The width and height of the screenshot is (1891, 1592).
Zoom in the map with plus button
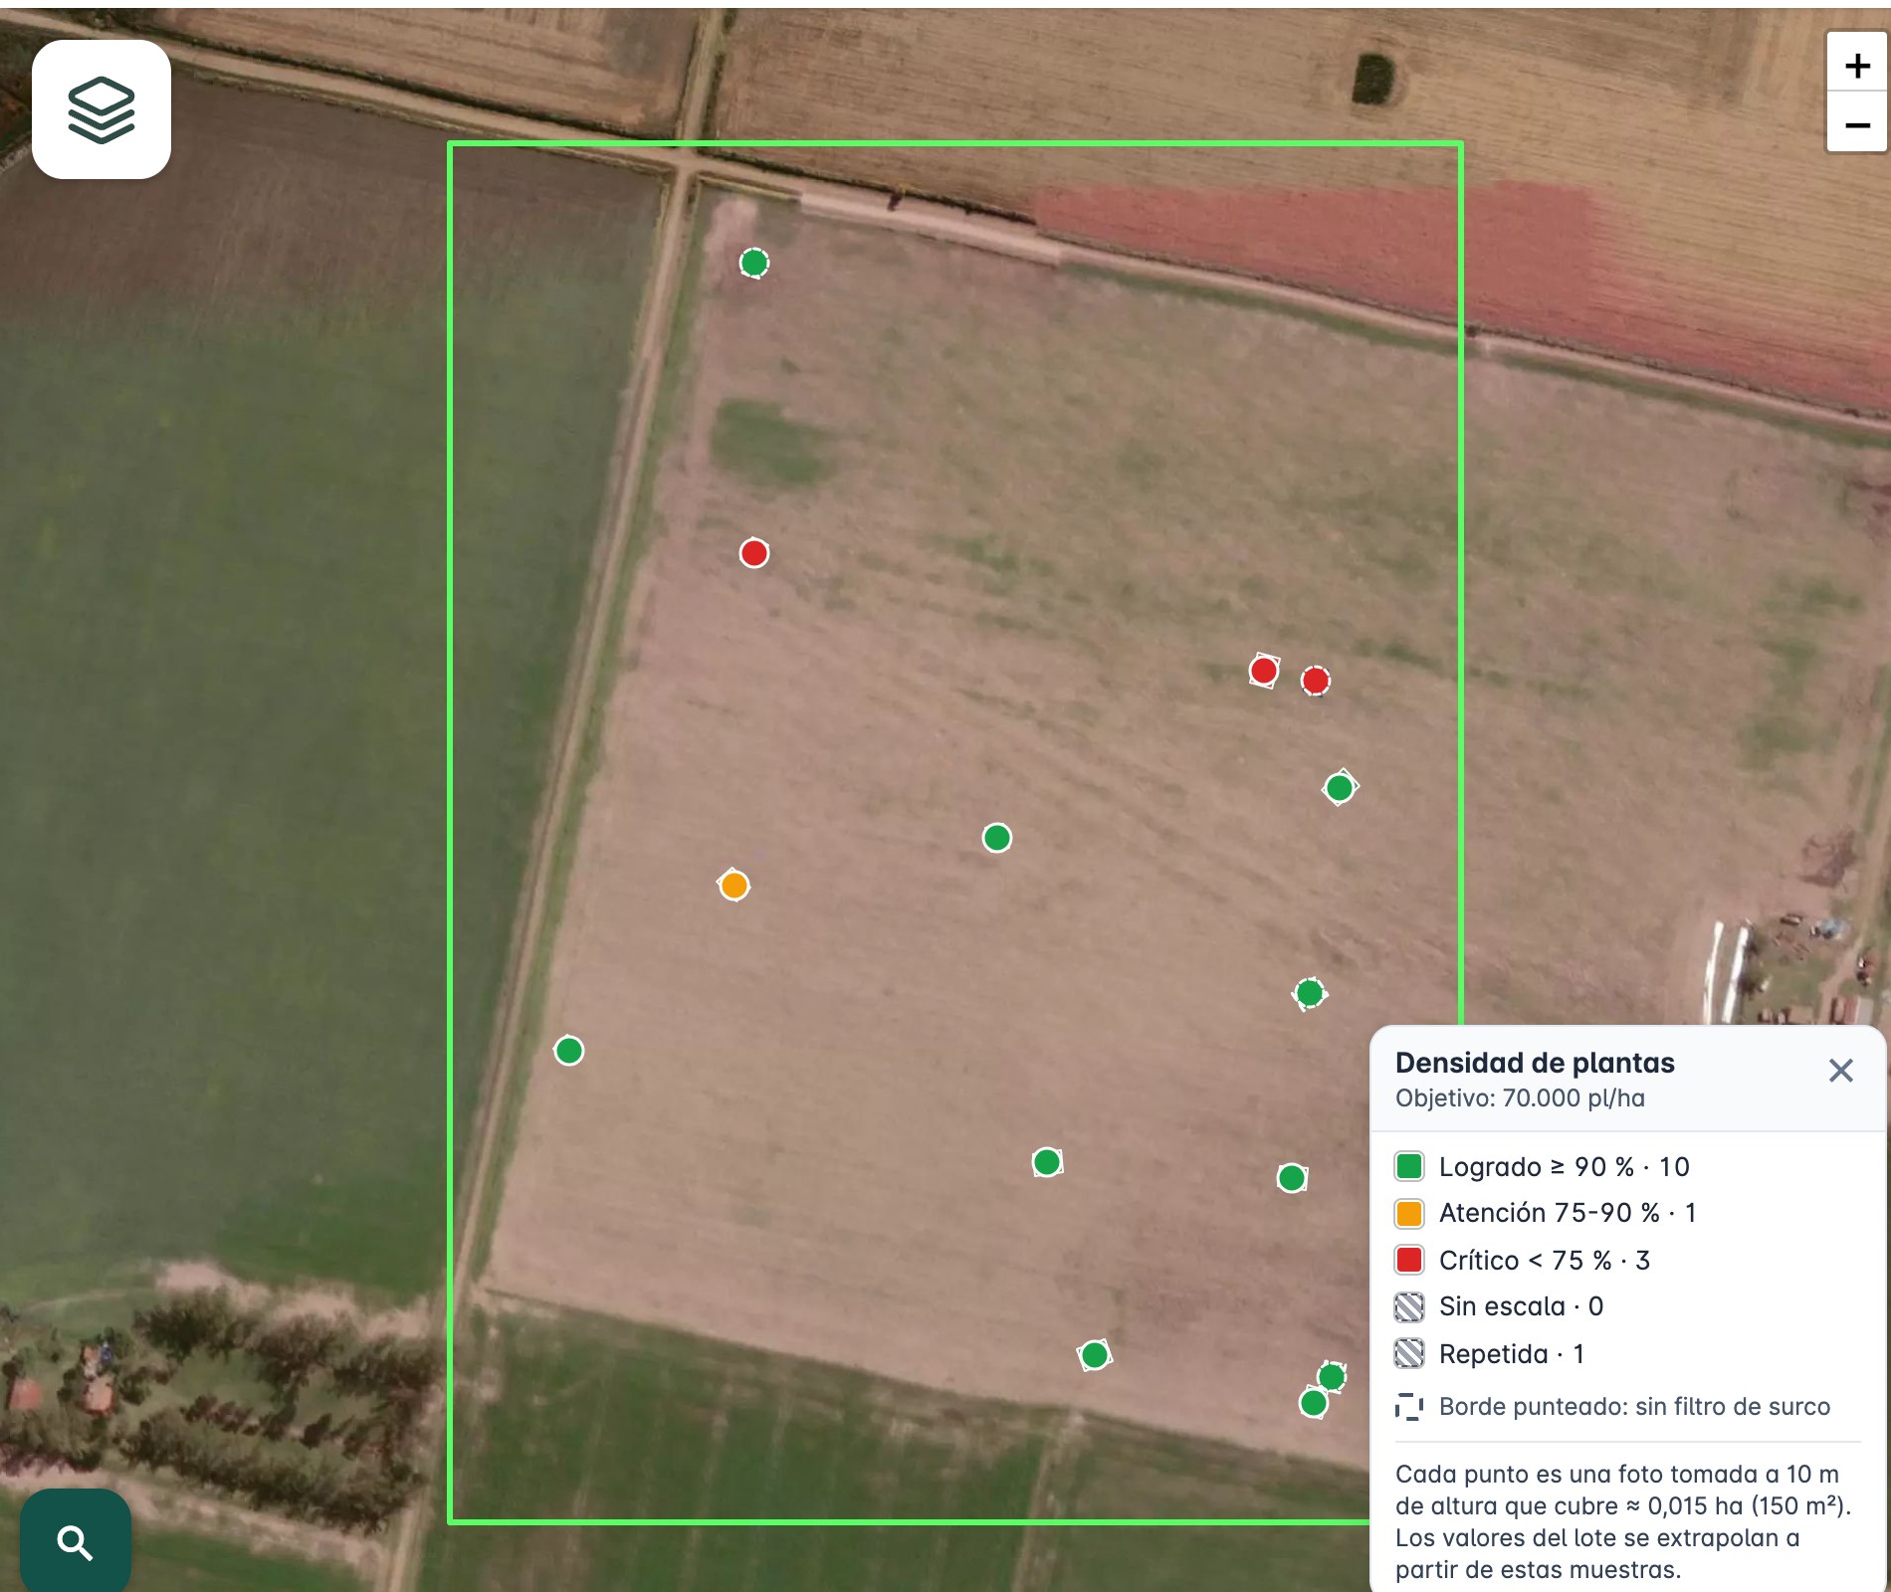point(1856,66)
